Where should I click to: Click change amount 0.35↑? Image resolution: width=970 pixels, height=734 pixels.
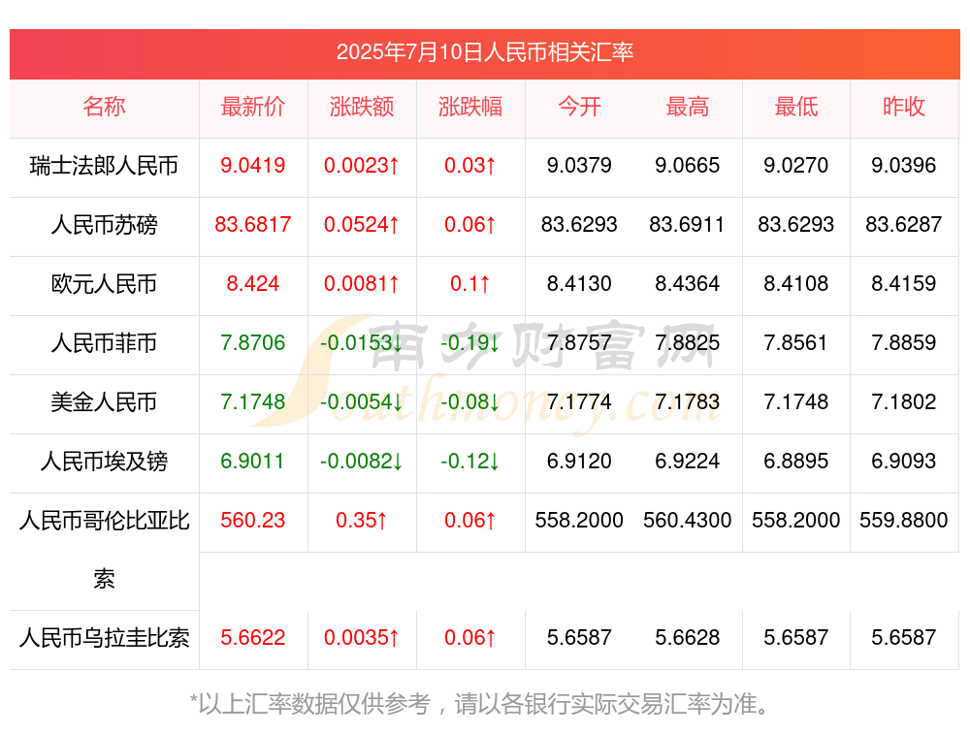(362, 520)
